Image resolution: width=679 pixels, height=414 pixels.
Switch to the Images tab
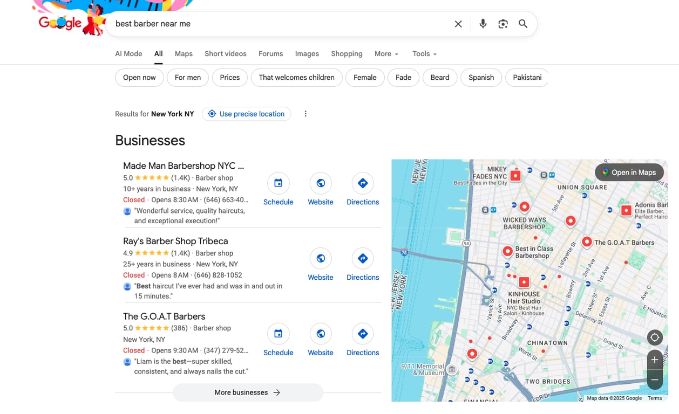coord(307,53)
